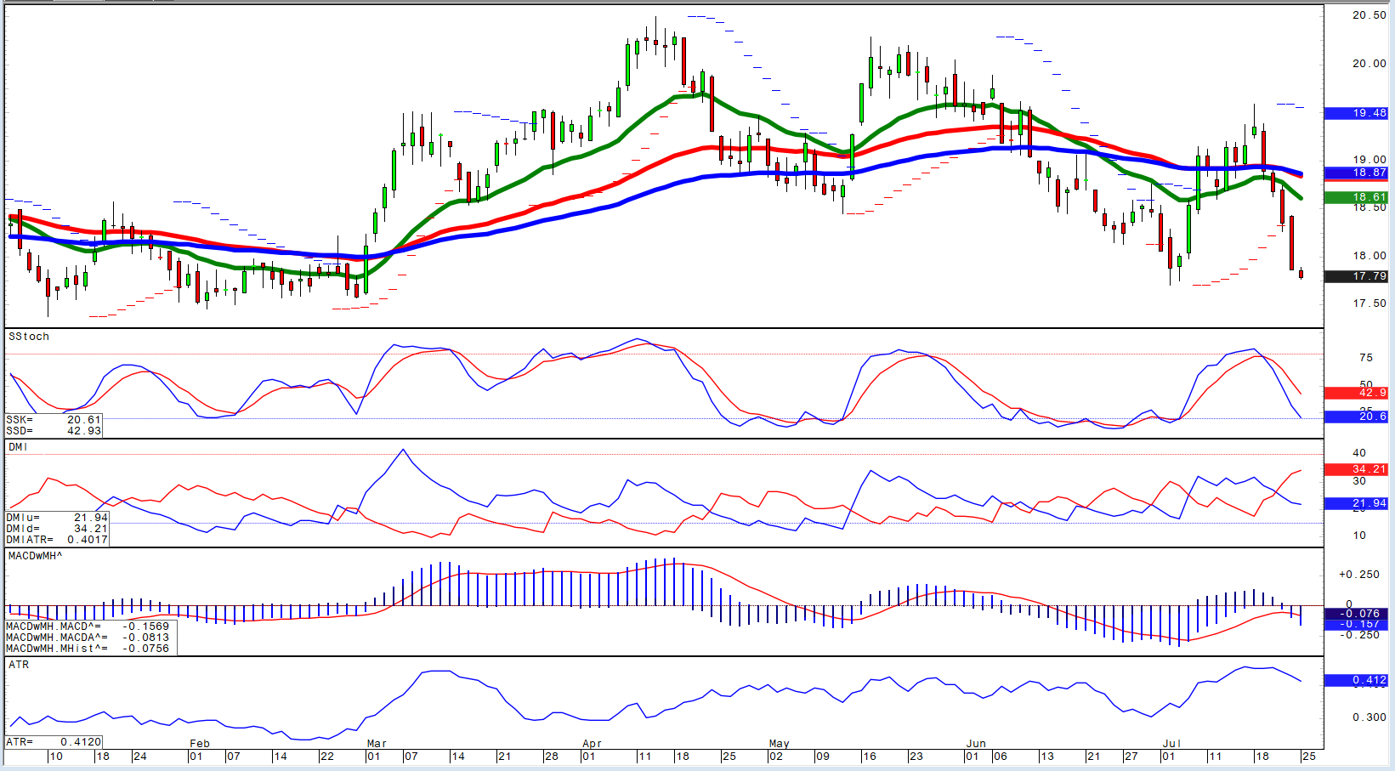
Task: Click the Jun month label
Action: tap(976, 744)
